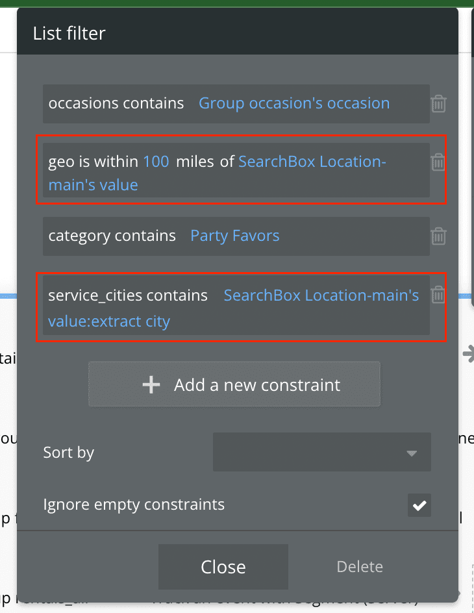The width and height of the screenshot is (474, 613).
Task: Click Add a new constraint button
Action: tap(234, 384)
